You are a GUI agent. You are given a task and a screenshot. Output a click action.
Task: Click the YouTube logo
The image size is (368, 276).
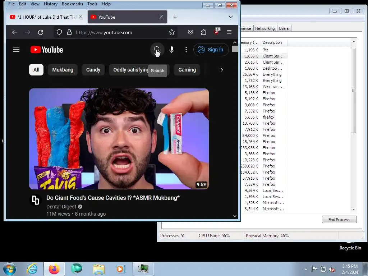[47, 50]
